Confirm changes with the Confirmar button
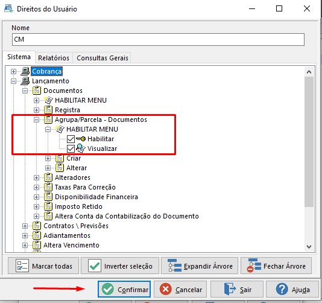This screenshot has height=303, width=322. click(124, 289)
